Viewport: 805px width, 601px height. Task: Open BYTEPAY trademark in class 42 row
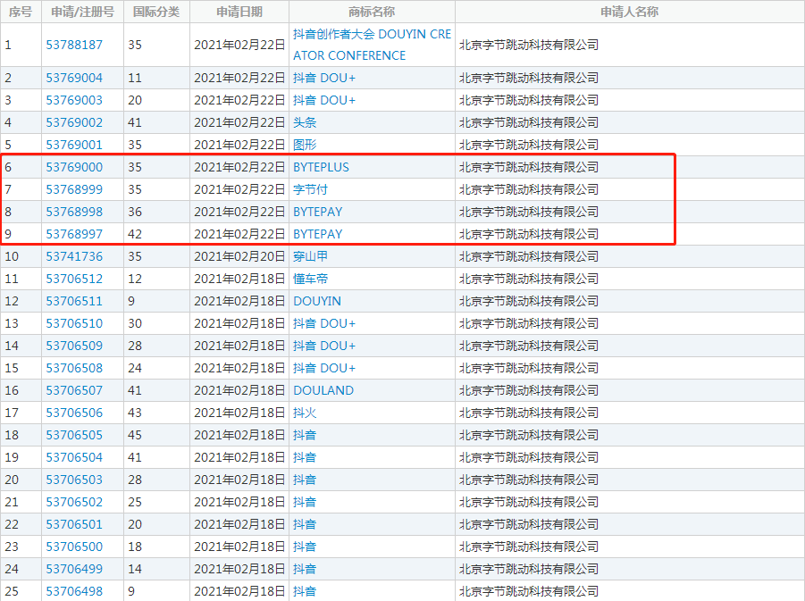[x=318, y=234]
